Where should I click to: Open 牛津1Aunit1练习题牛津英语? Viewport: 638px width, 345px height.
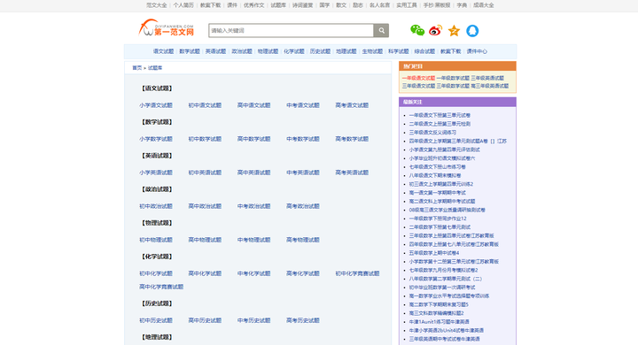coord(439,322)
